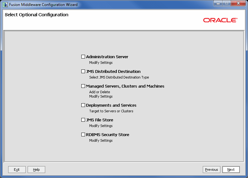248x178 pixels.
Task: Click Modify Settings under Administration Server
Action: [101, 63]
